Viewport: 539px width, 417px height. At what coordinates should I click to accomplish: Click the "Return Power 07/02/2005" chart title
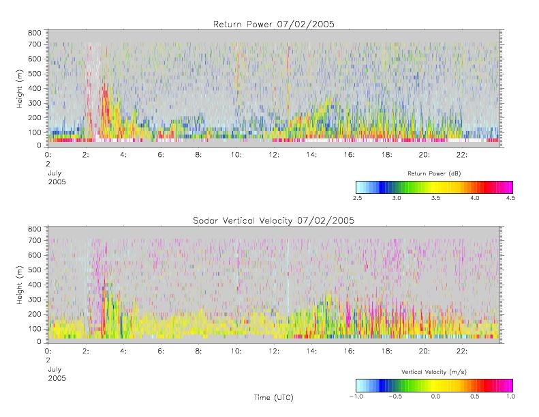(274, 24)
